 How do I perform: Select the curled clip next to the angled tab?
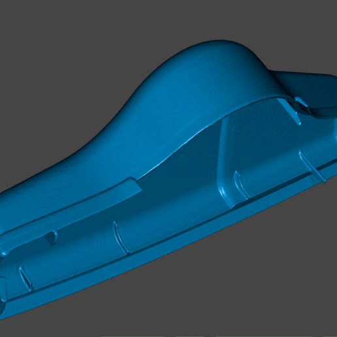click(302, 104)
